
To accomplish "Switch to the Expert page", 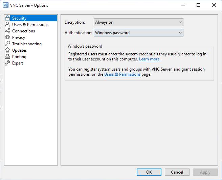I will (x=18, y=63).
